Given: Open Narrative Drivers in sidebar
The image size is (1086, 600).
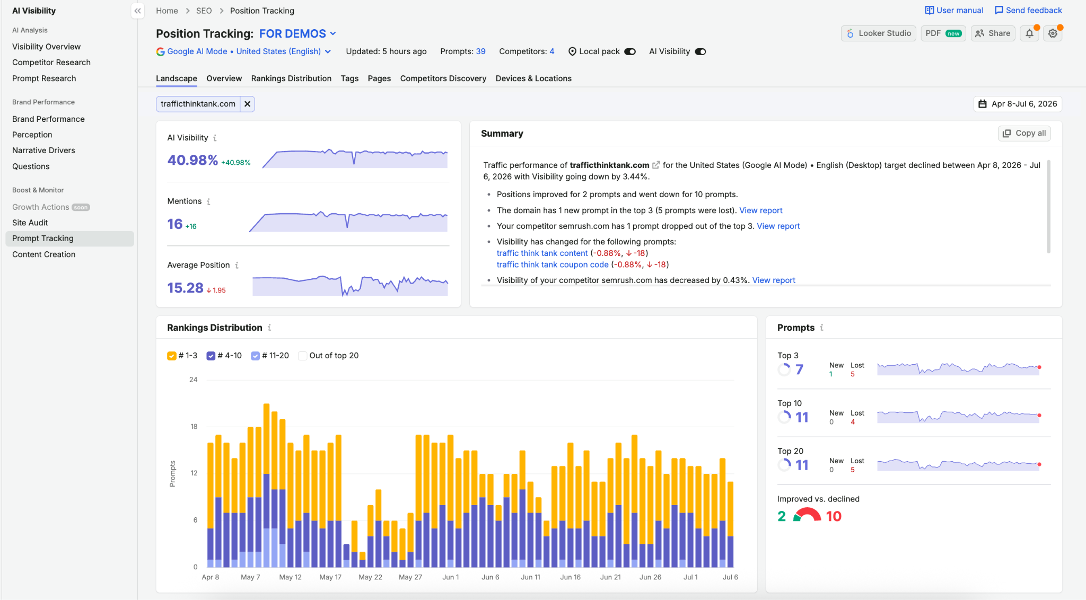Looking at the screenshot, I should (x=43, y=151).
